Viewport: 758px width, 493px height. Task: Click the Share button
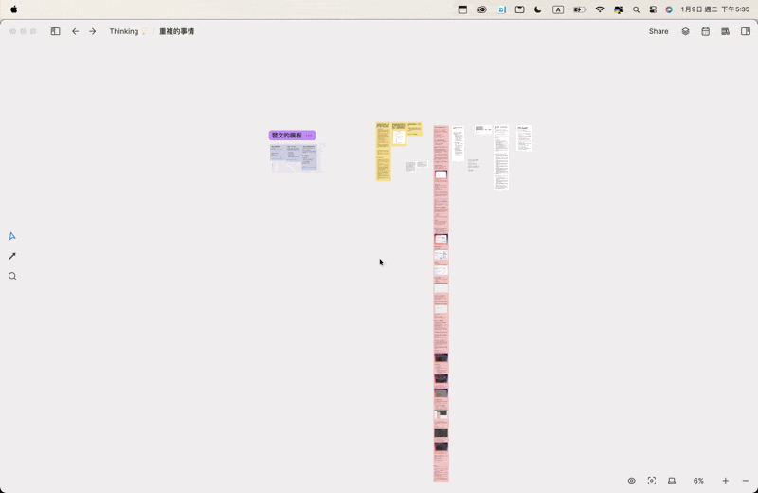click(659, 31)
